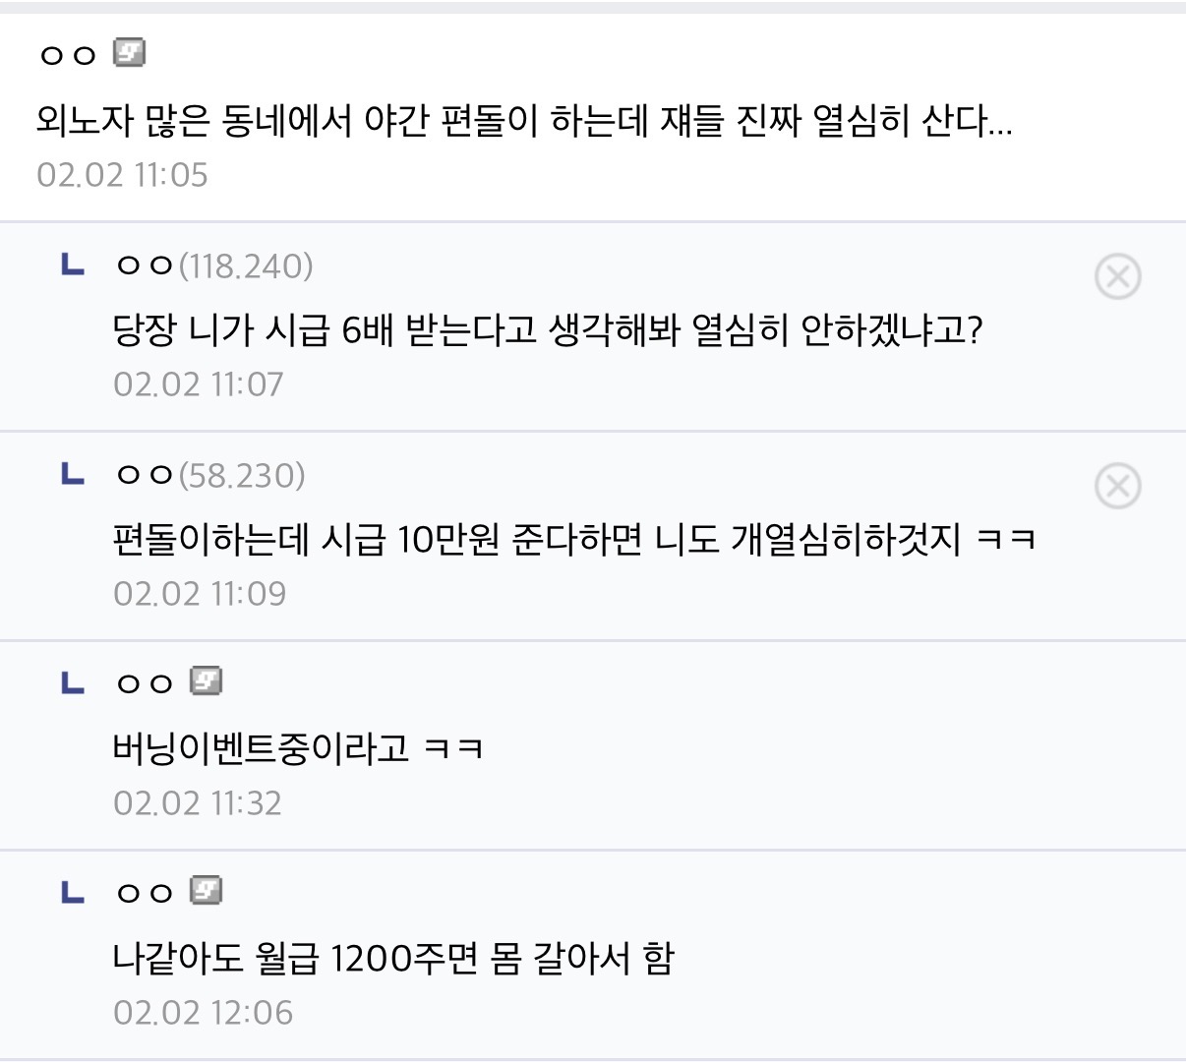Click the badge icon on the 11:32 reply
The image size is (1186, 1062).
(x=207, y=680)
